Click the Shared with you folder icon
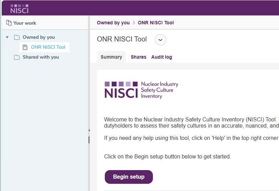 click(x=17, y=57)
